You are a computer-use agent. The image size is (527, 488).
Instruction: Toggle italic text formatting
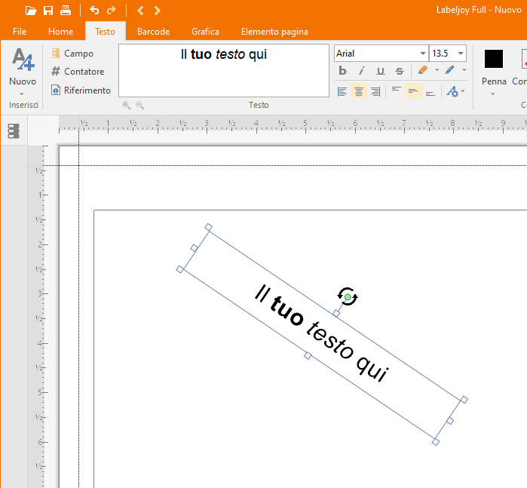(361, 71)
